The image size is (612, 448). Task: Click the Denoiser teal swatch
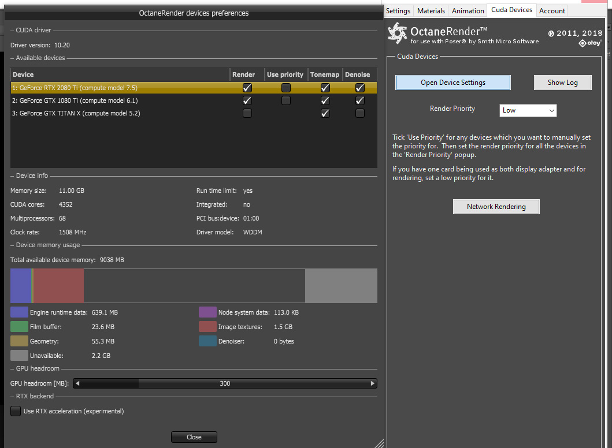(x=207, y=341)
